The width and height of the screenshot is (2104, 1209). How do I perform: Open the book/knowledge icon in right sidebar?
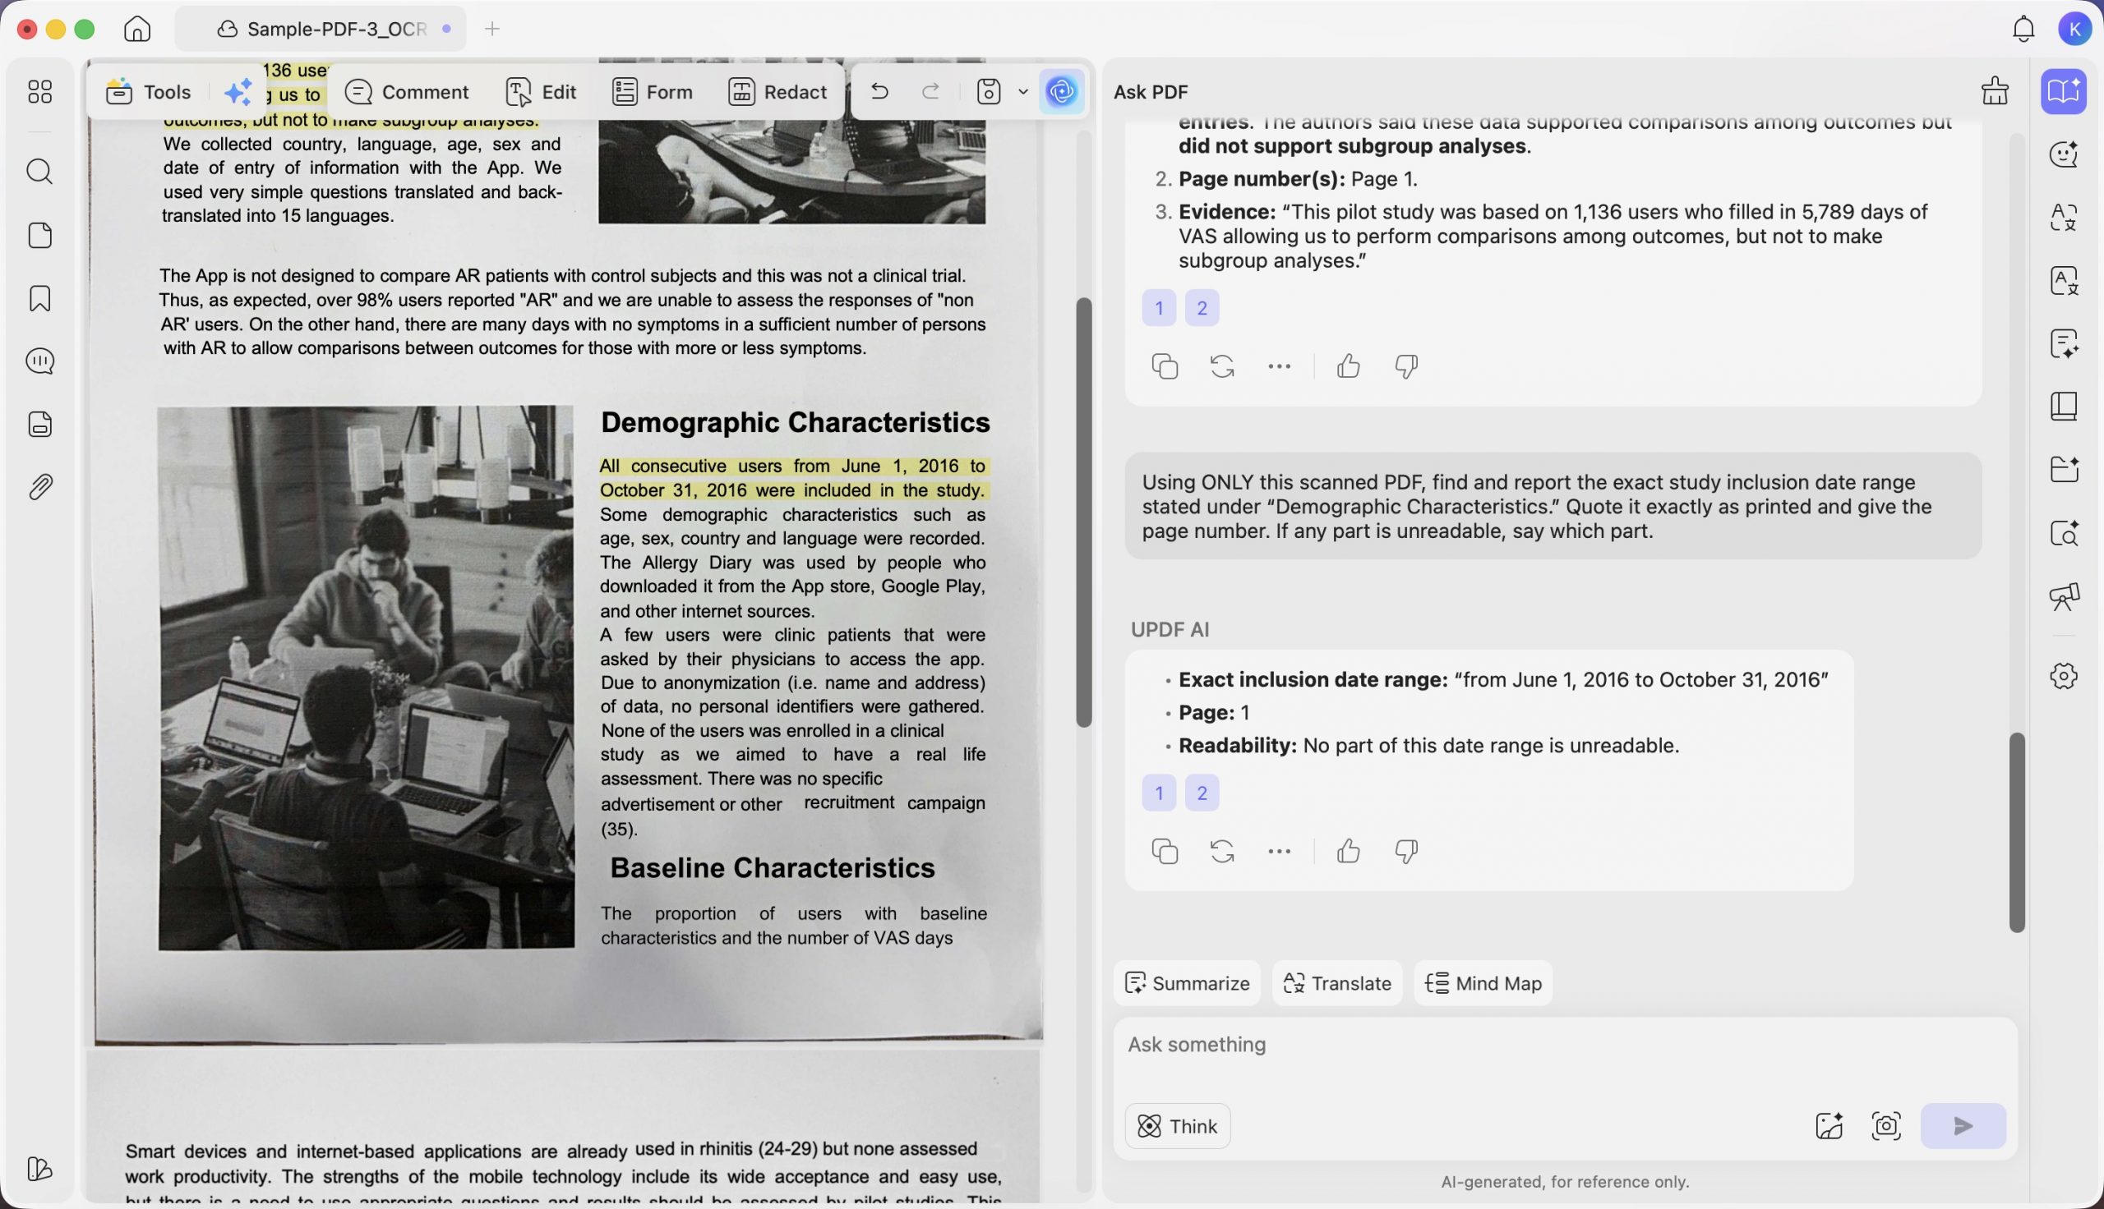2063,407
